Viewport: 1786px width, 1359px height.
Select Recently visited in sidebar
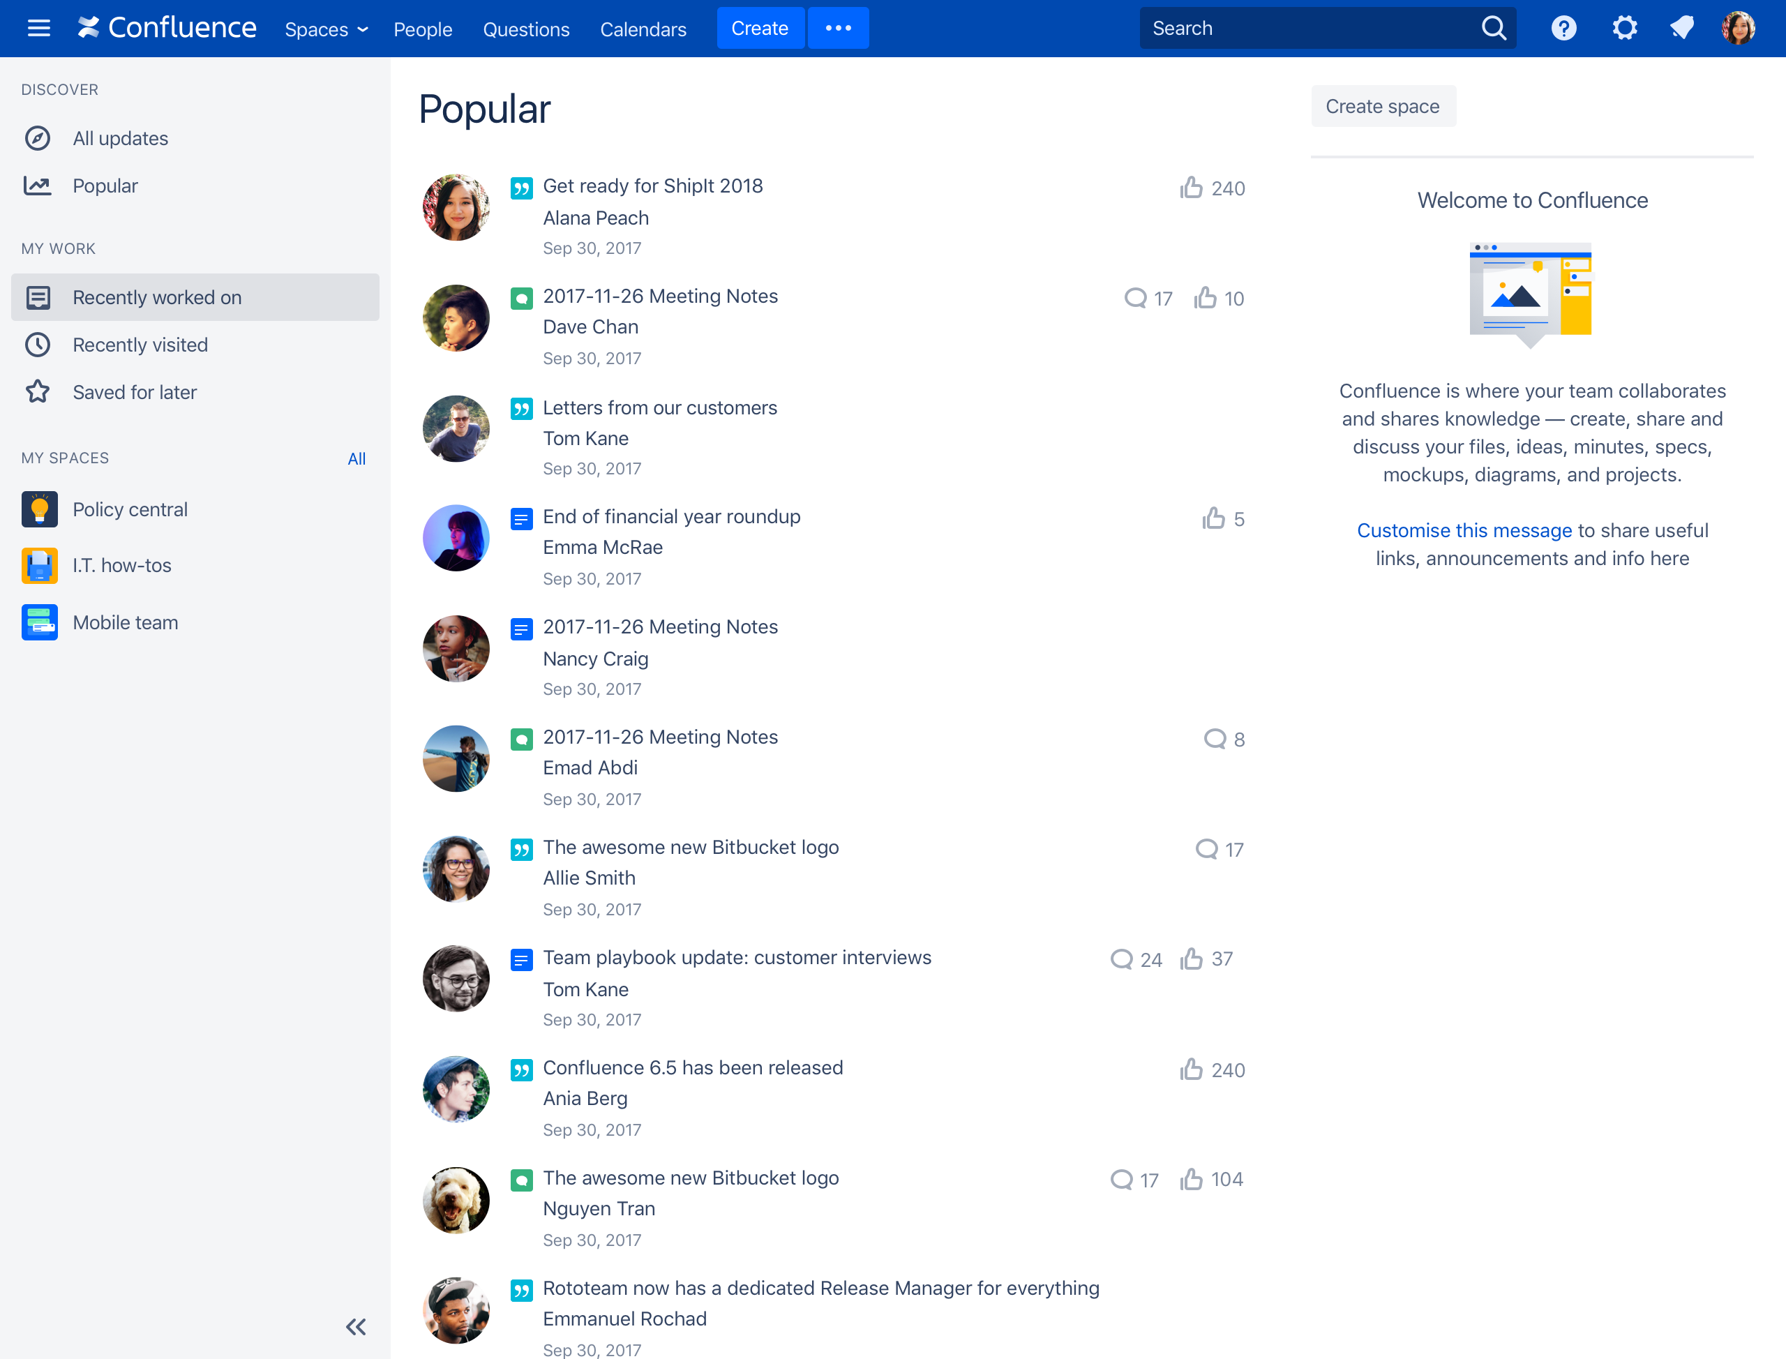click(x=195, y=345)
